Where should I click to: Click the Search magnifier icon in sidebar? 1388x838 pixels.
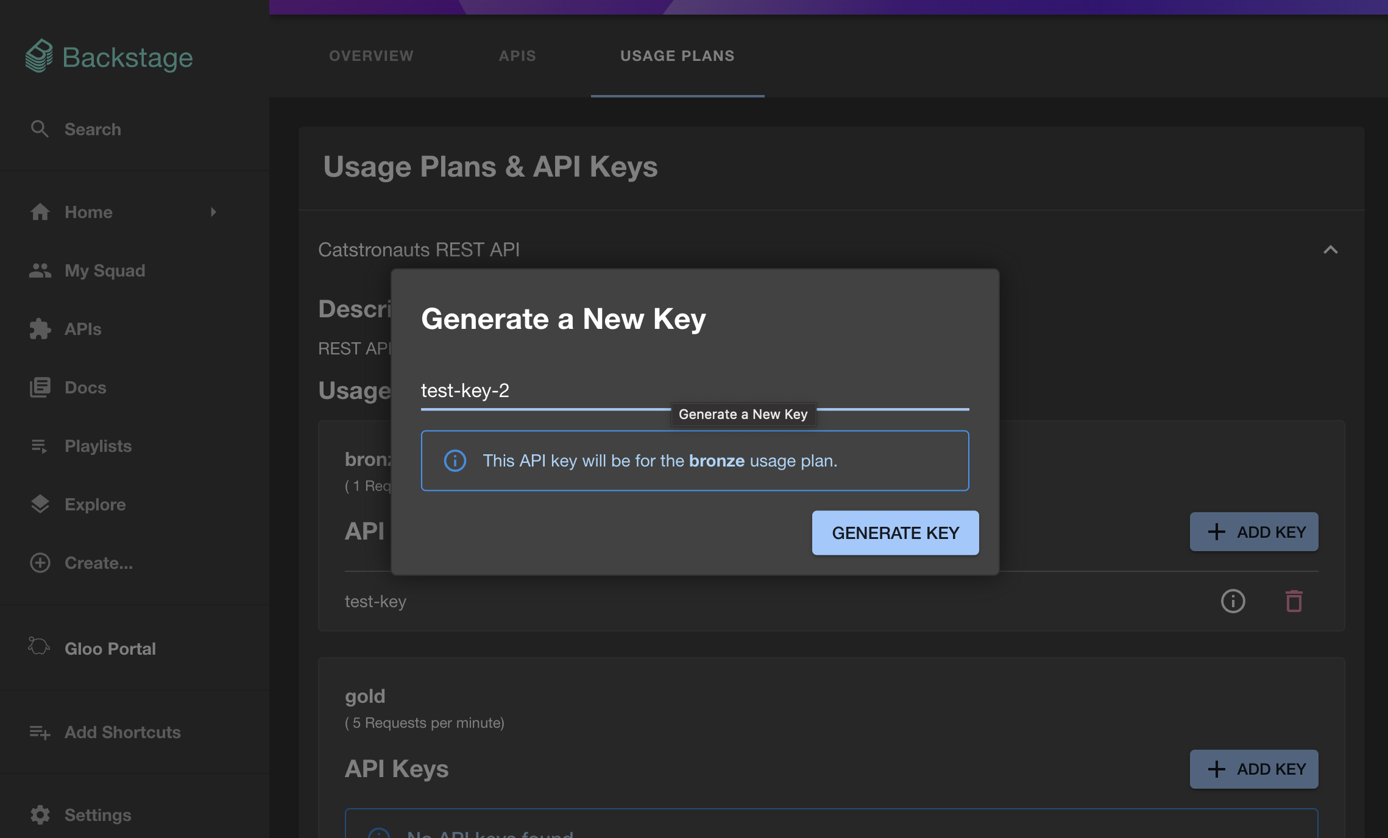click(40, 129)
